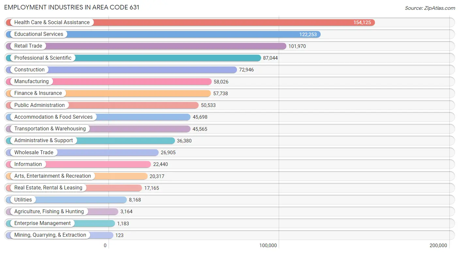Screen dimensions: 459x253
Task: Select the 101,970 Retail Trade value
Action: coord(297,46)
